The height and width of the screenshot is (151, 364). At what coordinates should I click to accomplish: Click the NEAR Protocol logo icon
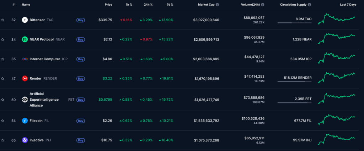[25, 39]
